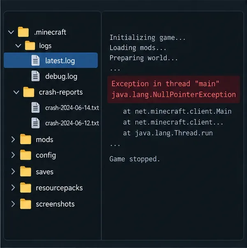Click the mods folder icon
247x248 pixels.
coord(25,139)
